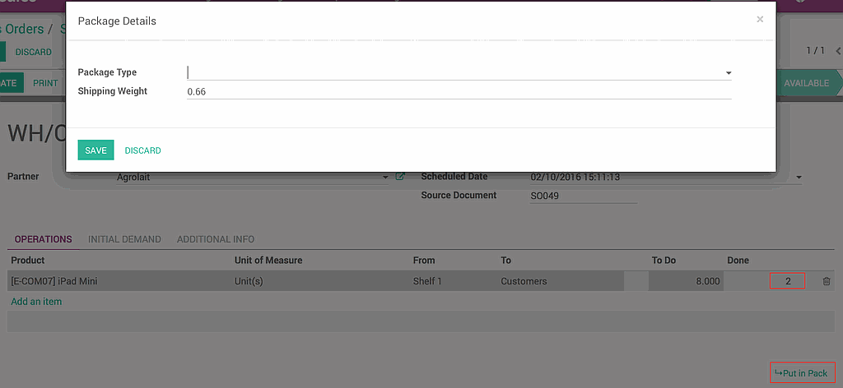The width and height of the screenshot is (843, 388).
Task: Click the Print button in toolbar
Action: (45, 83)
